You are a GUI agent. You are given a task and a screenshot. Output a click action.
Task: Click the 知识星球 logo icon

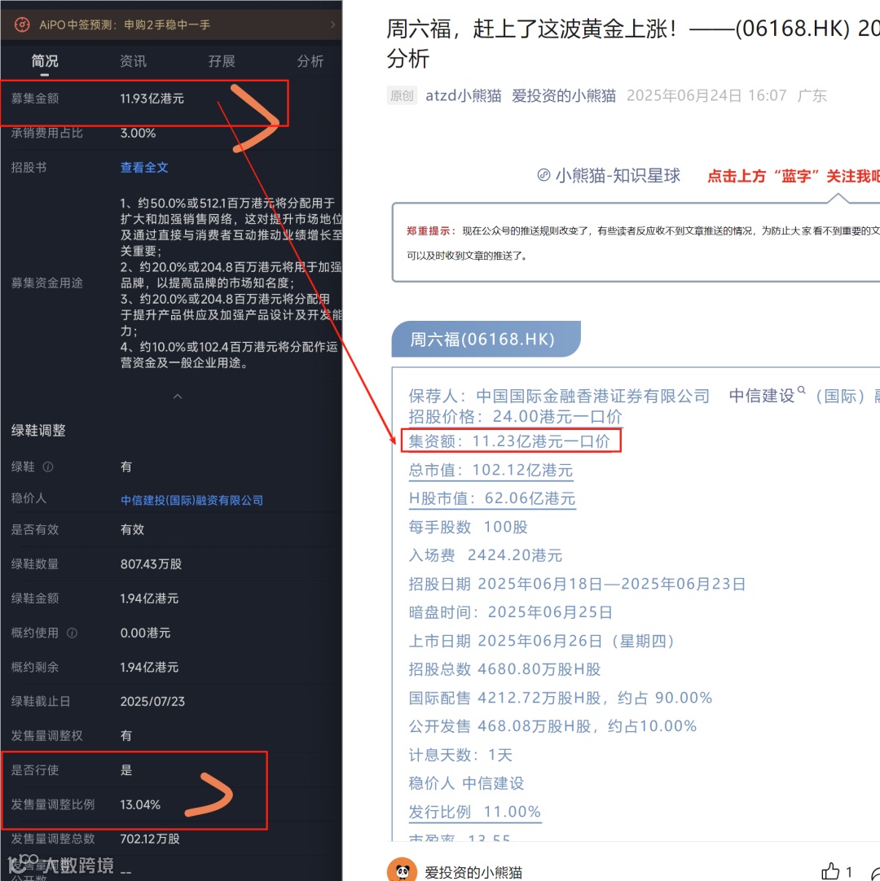pyautogui.click(x=543, y=175)
